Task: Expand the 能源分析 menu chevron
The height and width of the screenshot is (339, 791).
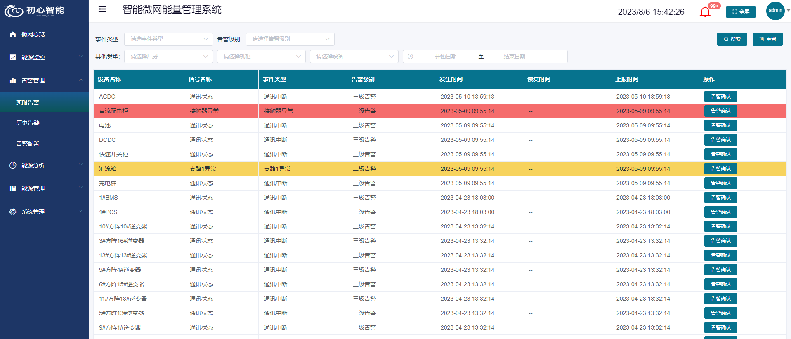Action: [x=81, y=165]
